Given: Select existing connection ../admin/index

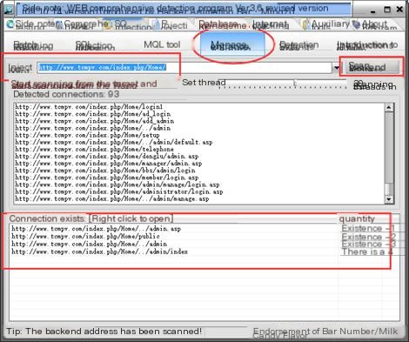Looking at the screenshot, I should tap(99, 251).
